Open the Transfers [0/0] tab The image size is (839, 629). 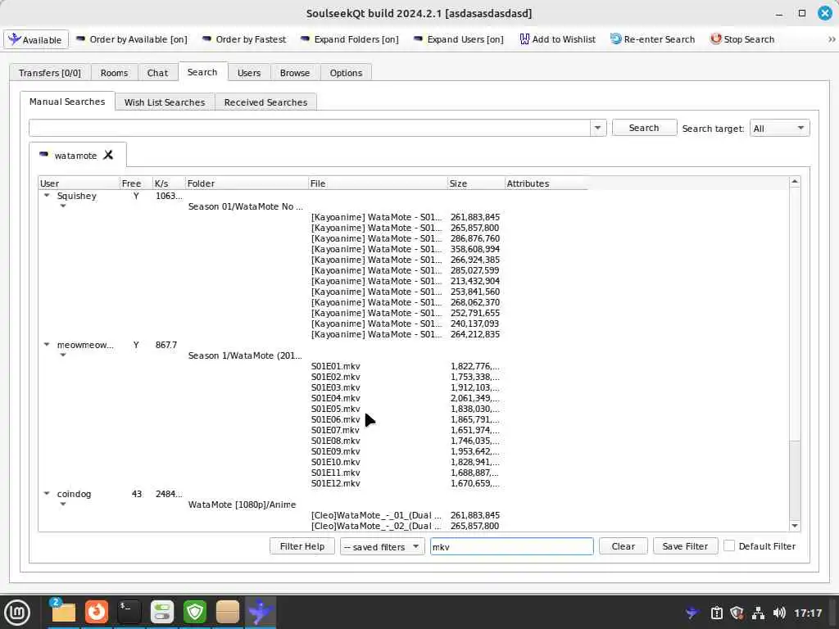point(50,73)
